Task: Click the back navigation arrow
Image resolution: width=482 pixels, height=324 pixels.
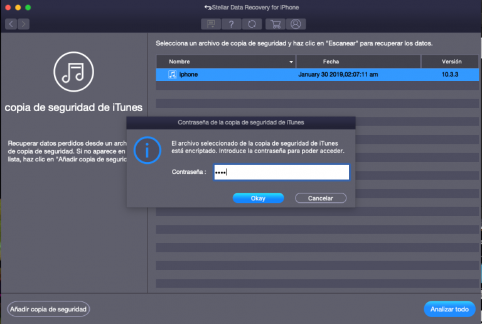Action: tap(11, 24)
